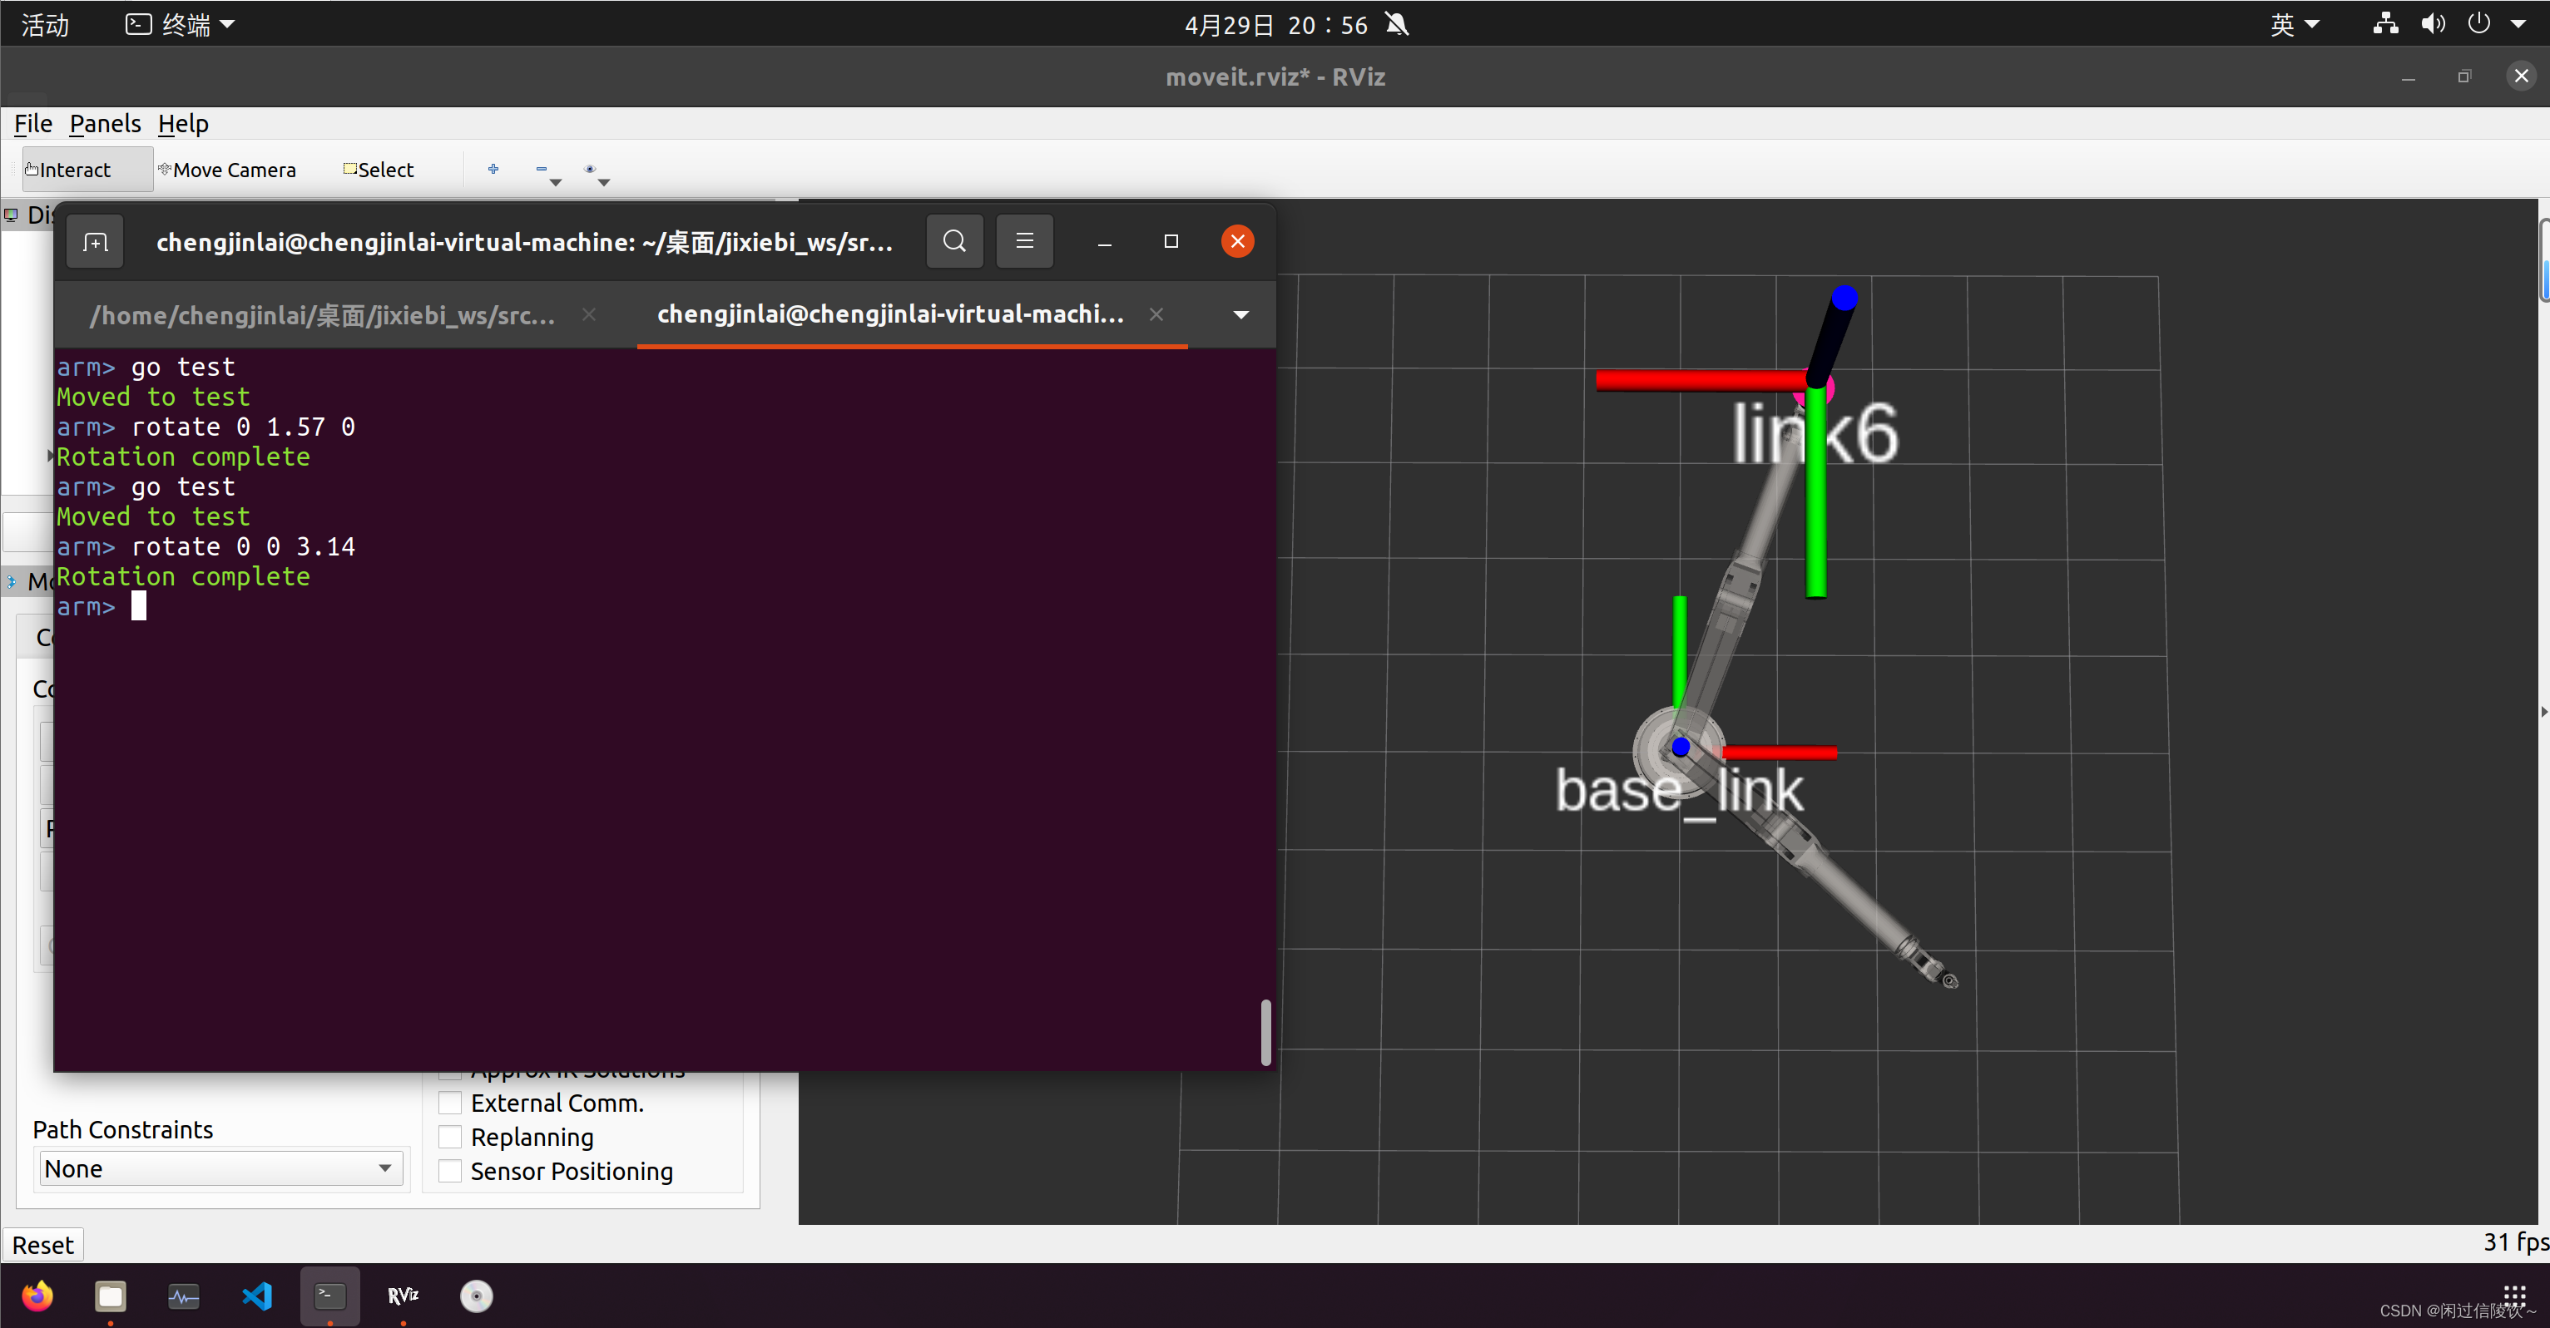Image resolution: width=2550 pixels, height=1328 pixels.
Task: Open the Panels menu
Action: [x=105, y=124]
